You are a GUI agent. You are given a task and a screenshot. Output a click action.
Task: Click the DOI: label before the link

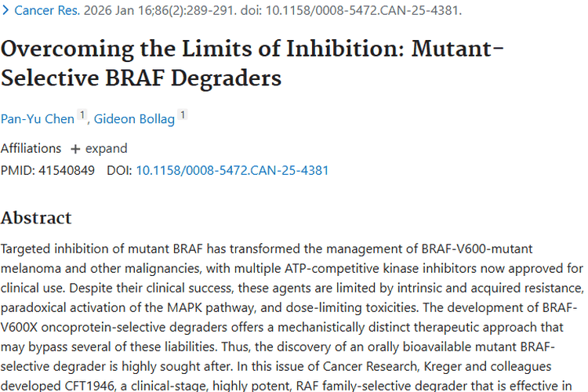119,170
